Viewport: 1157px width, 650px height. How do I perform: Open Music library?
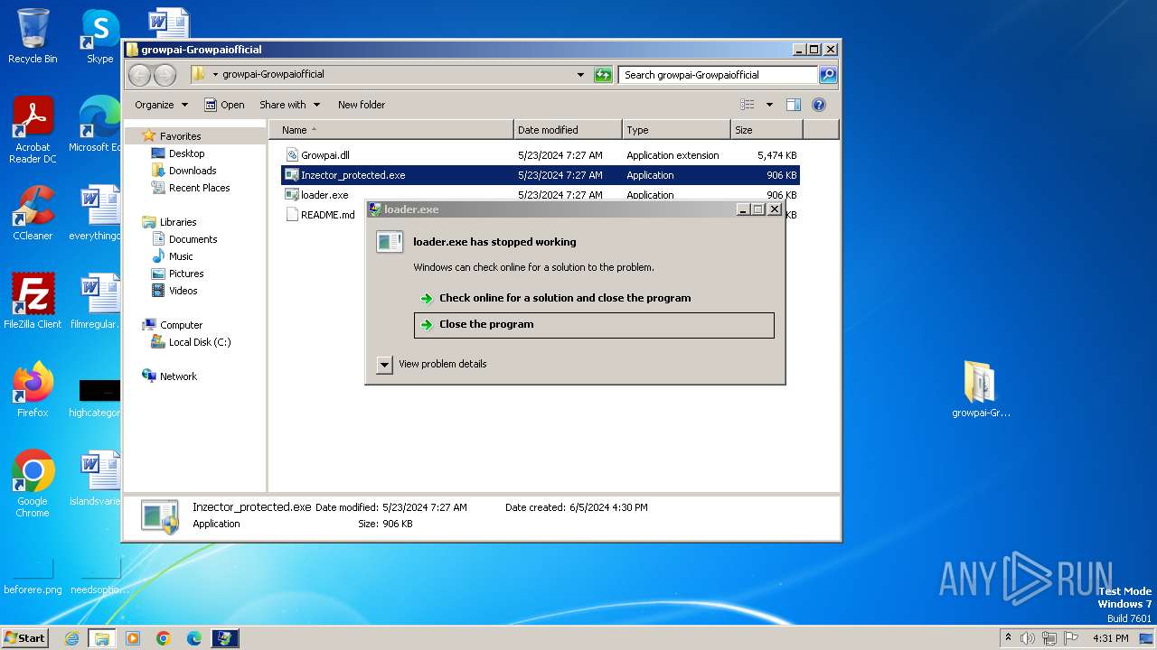[181, 256]
